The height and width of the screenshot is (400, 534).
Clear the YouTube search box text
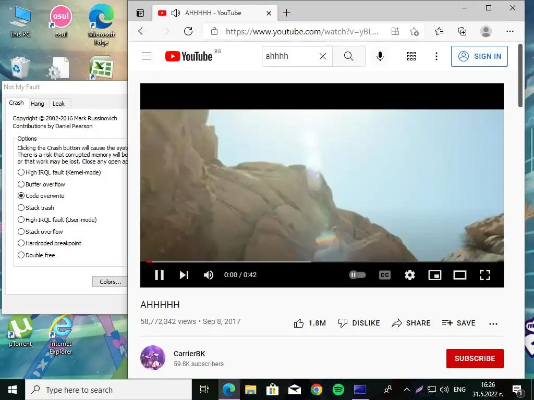[322, 56]
